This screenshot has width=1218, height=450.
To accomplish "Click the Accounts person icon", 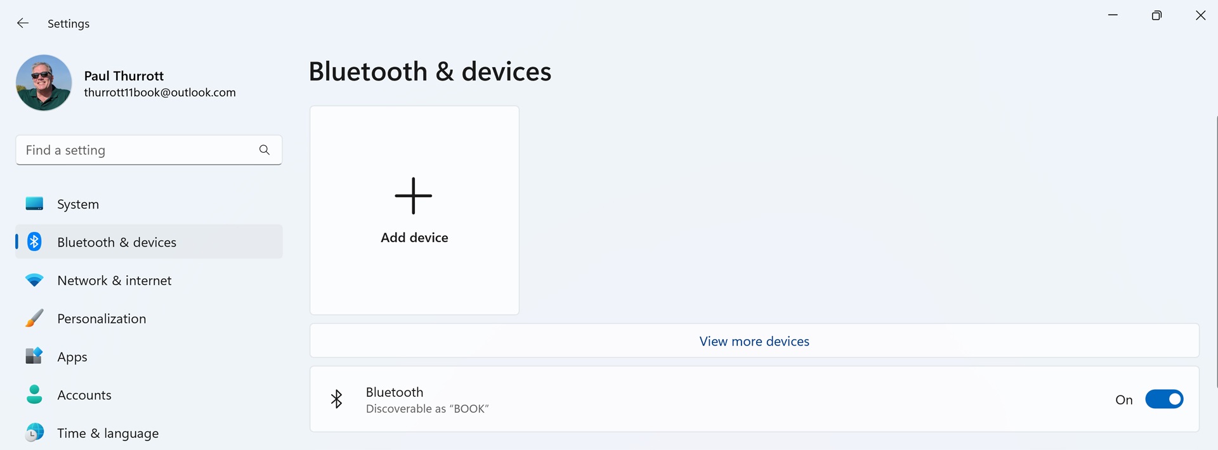I will (x=34, y=394).
